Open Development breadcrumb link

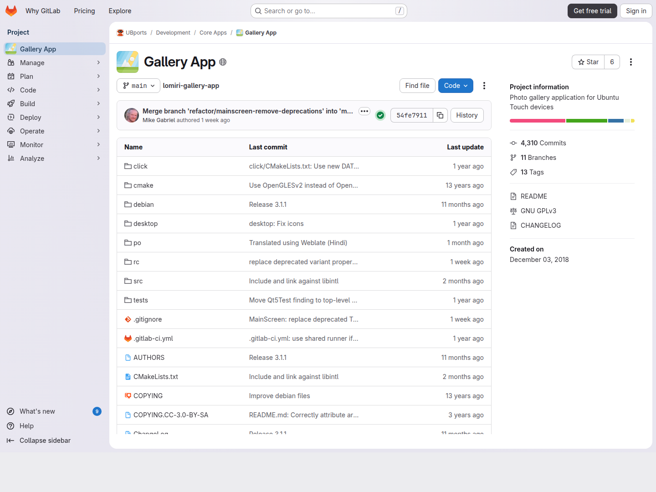[173, 33]
